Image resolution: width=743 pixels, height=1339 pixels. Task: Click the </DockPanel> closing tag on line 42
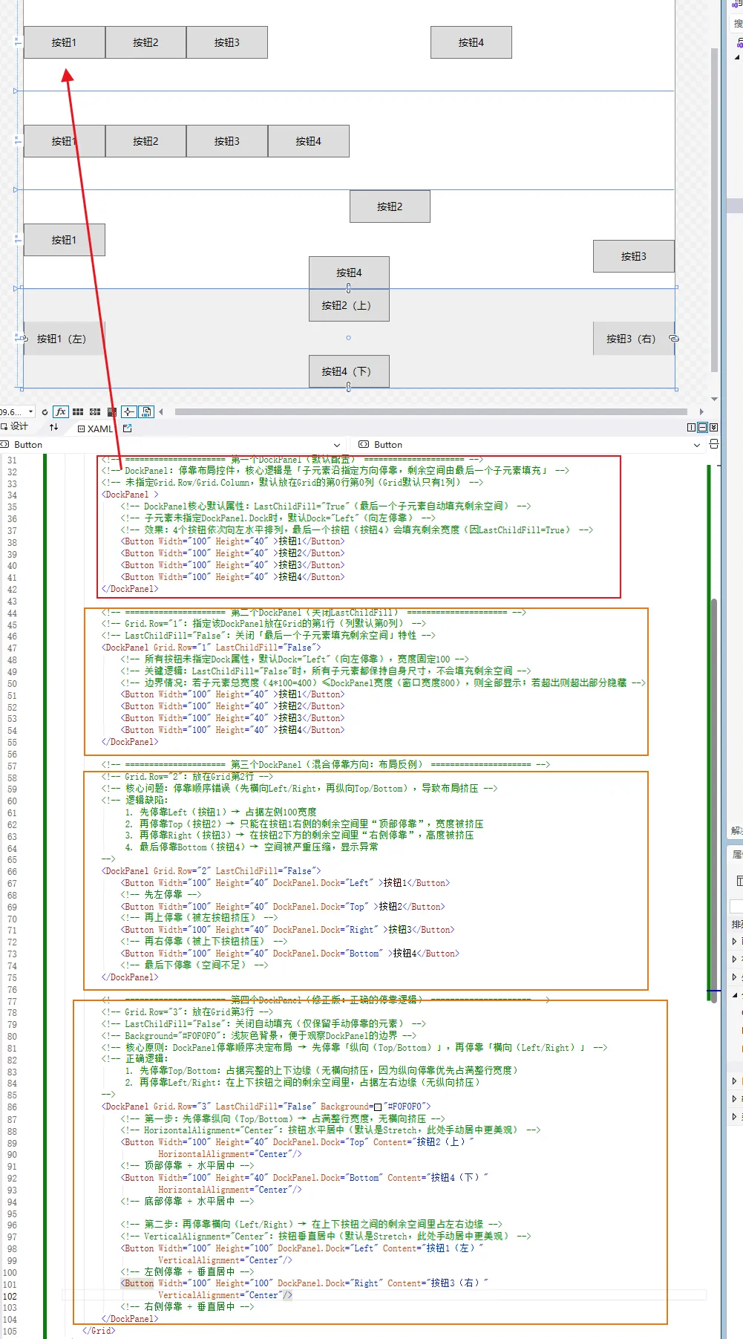click(x=130, y=589)
